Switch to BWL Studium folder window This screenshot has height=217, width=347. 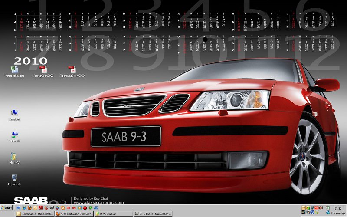coord(114,214)
